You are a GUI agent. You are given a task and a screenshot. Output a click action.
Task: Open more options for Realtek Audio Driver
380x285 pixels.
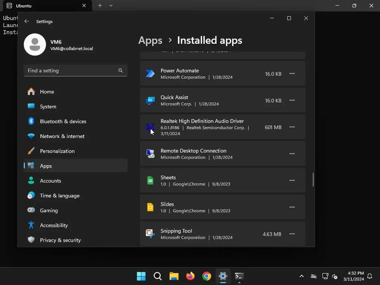292,127
